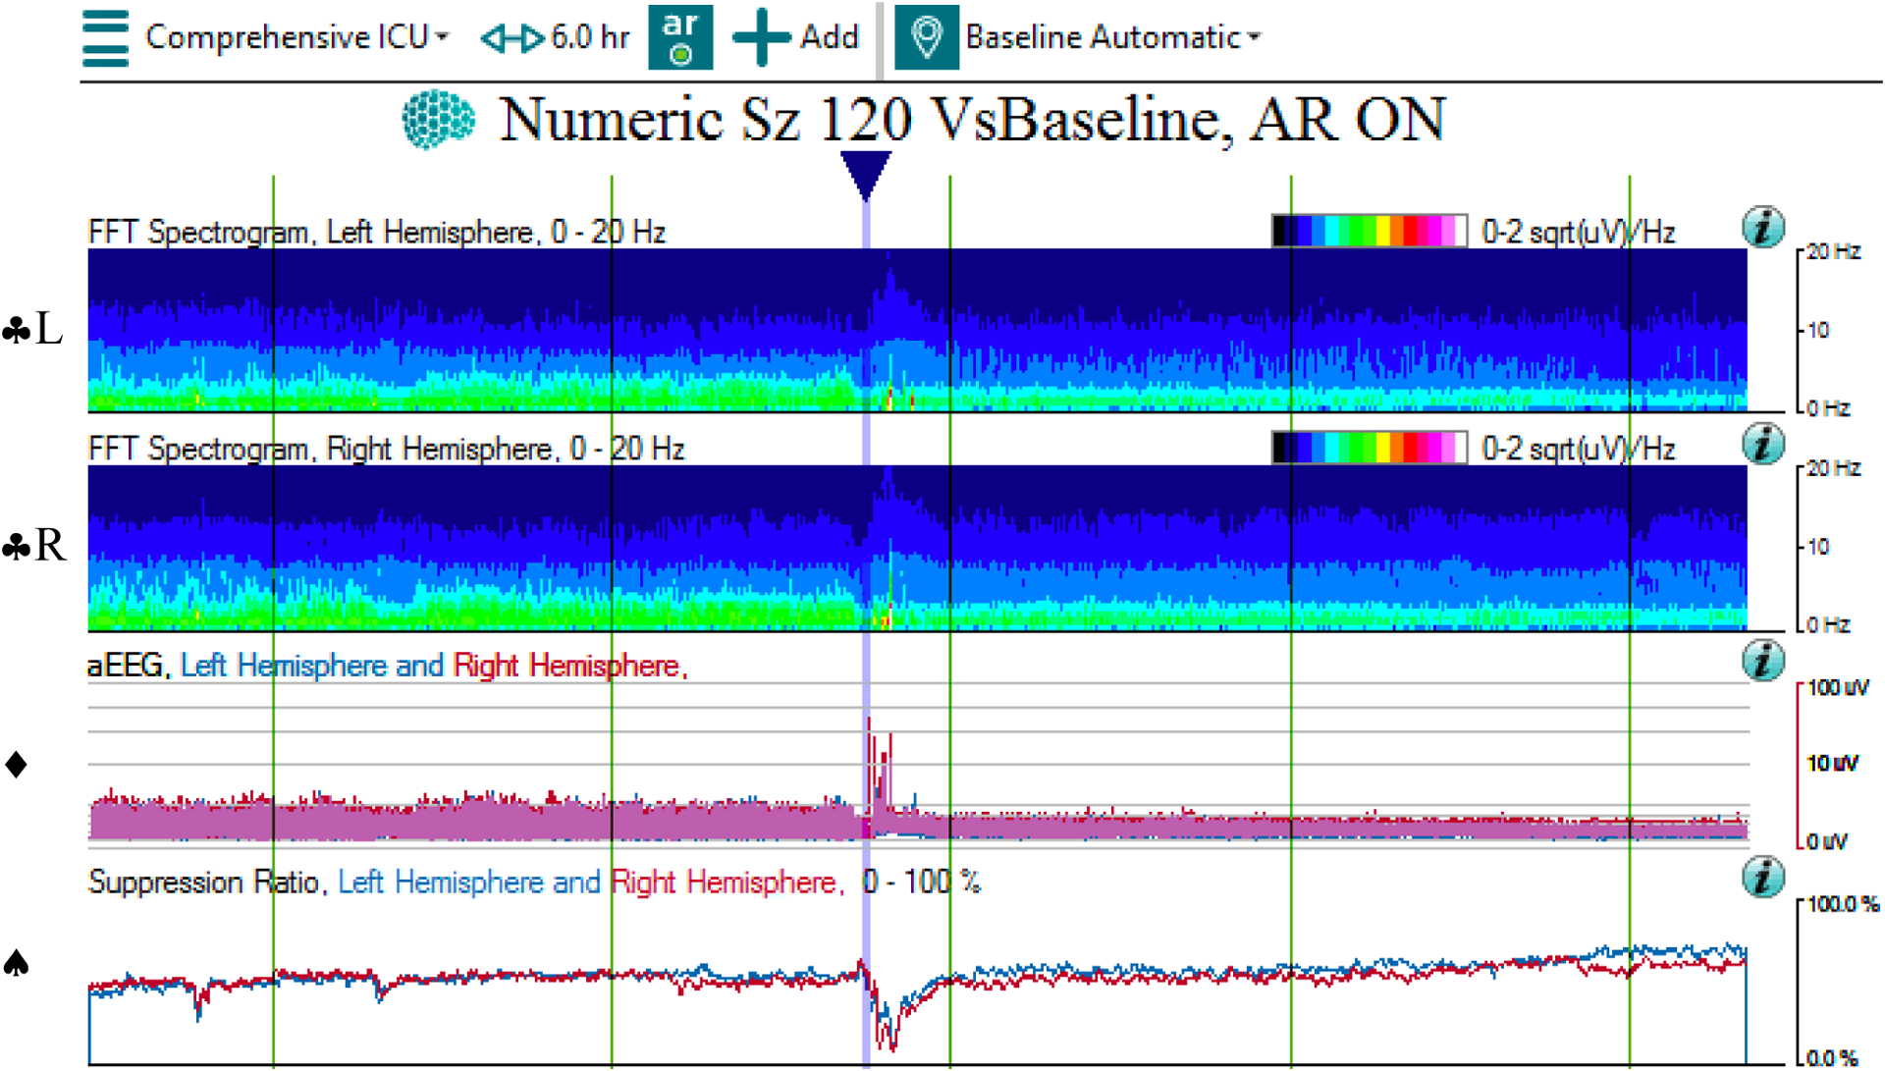Click the 6.0 hr duration label
This screenshot has height=1071, width=1885.
coord(589,37)
